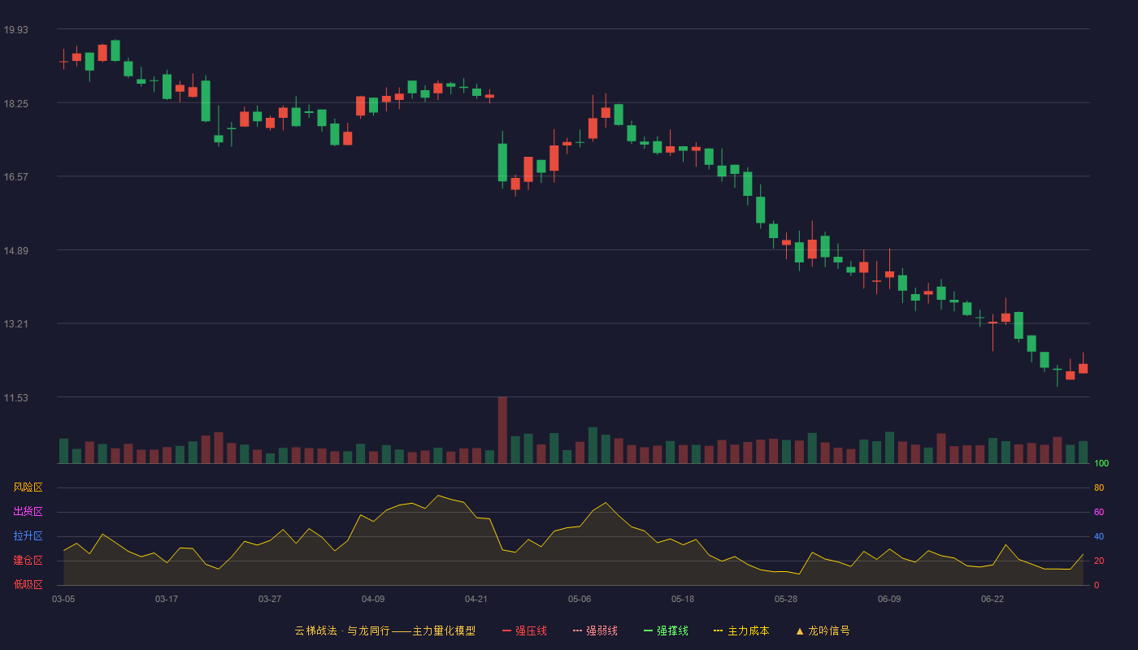The width and height of the screenshot is (1138, 650).
Task: Click the 拉升区 zone label
Action: (x=28, y=536)
